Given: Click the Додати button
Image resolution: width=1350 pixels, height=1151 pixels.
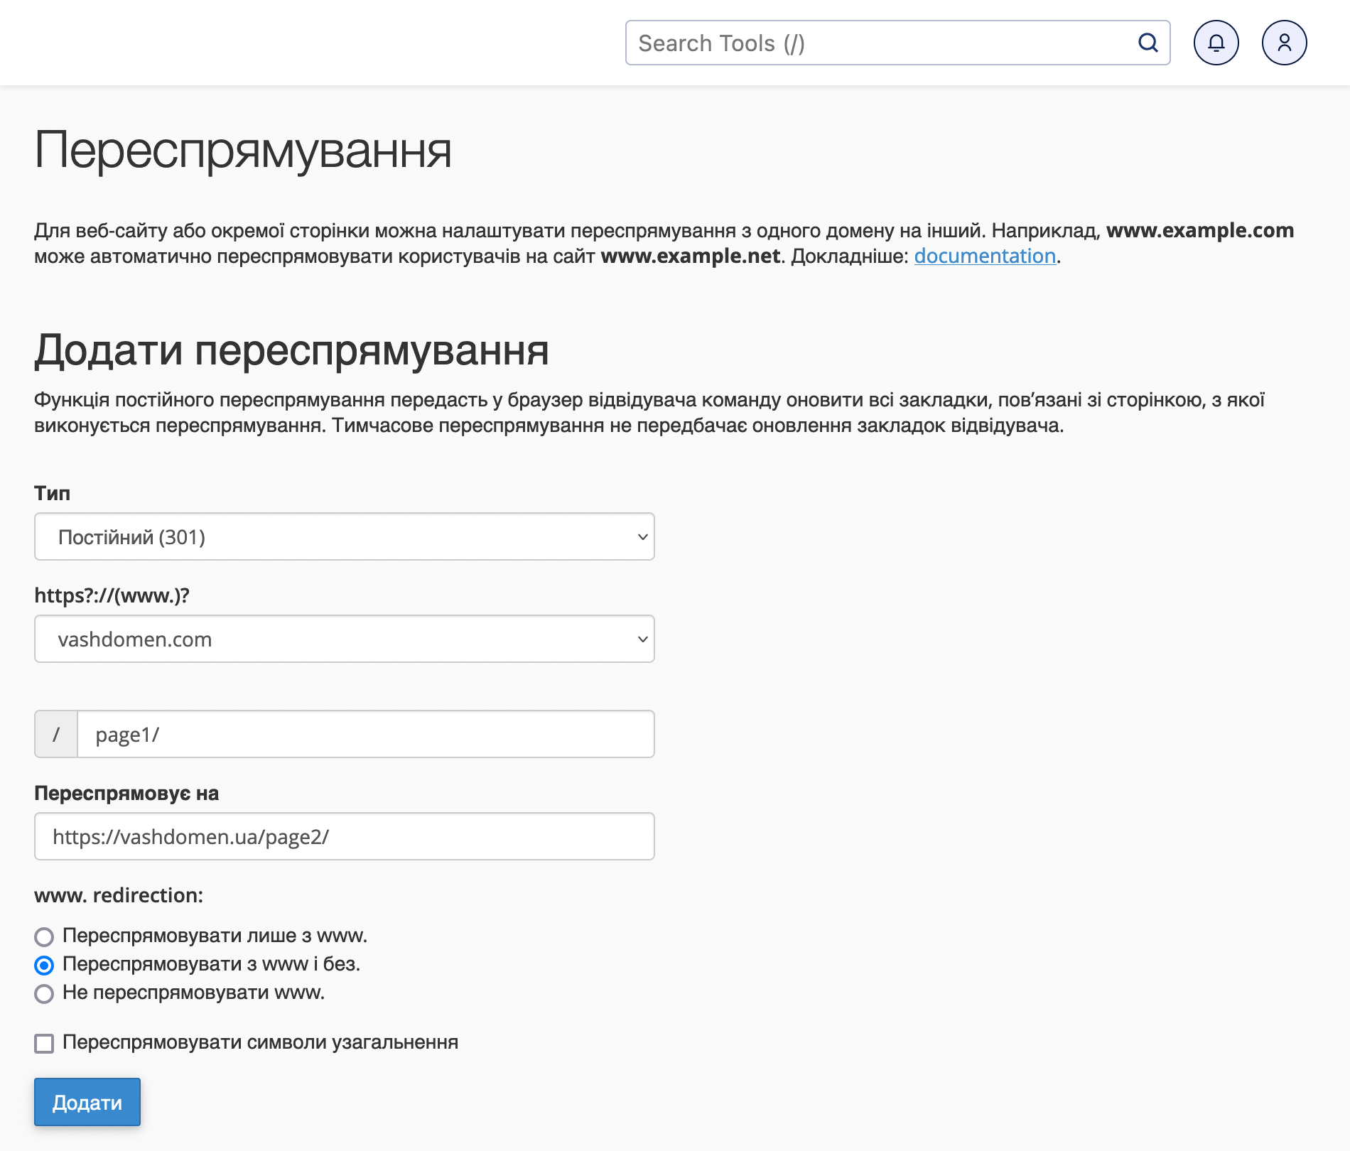Looking at the screenshot, I should click(87, 1102).
